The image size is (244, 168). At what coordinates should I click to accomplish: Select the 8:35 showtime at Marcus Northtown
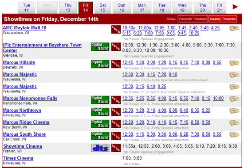(195, 110)
